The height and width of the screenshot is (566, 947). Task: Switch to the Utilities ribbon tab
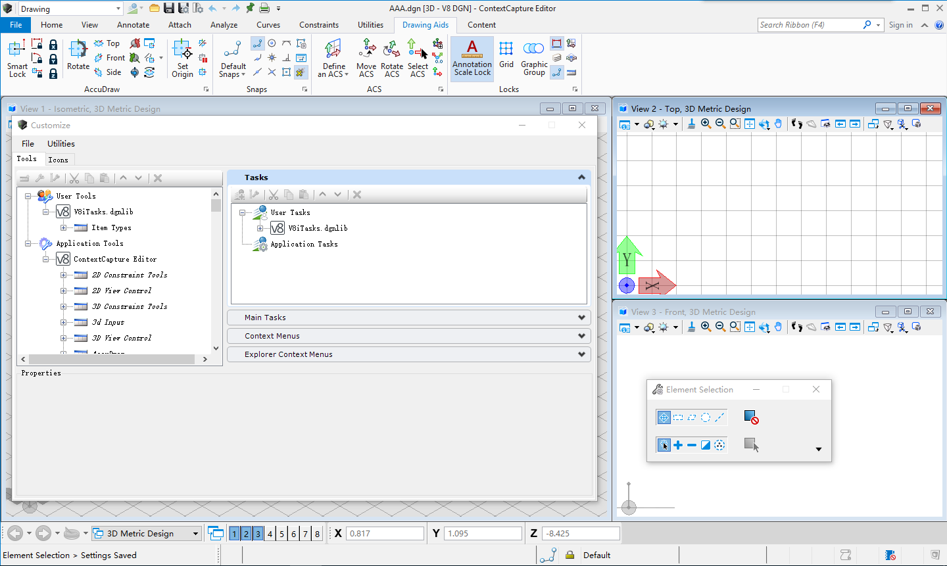[371, 25]
